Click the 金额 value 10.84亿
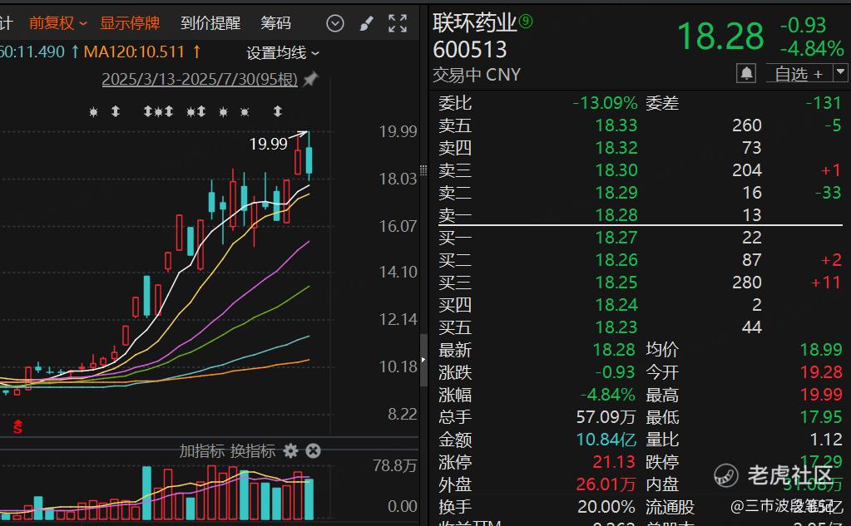The height and width of the screenshot is (526, 851). point(606,440)
